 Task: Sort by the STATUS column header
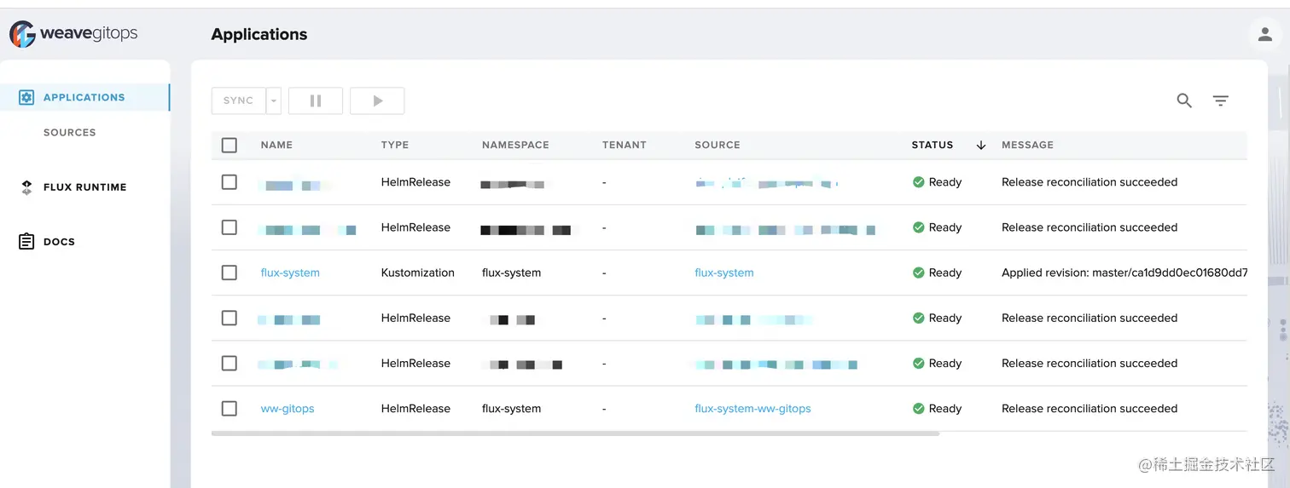(933, 145)
